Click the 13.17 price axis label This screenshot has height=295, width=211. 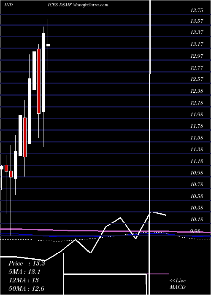pyautogui.click(x=197, y=44)
